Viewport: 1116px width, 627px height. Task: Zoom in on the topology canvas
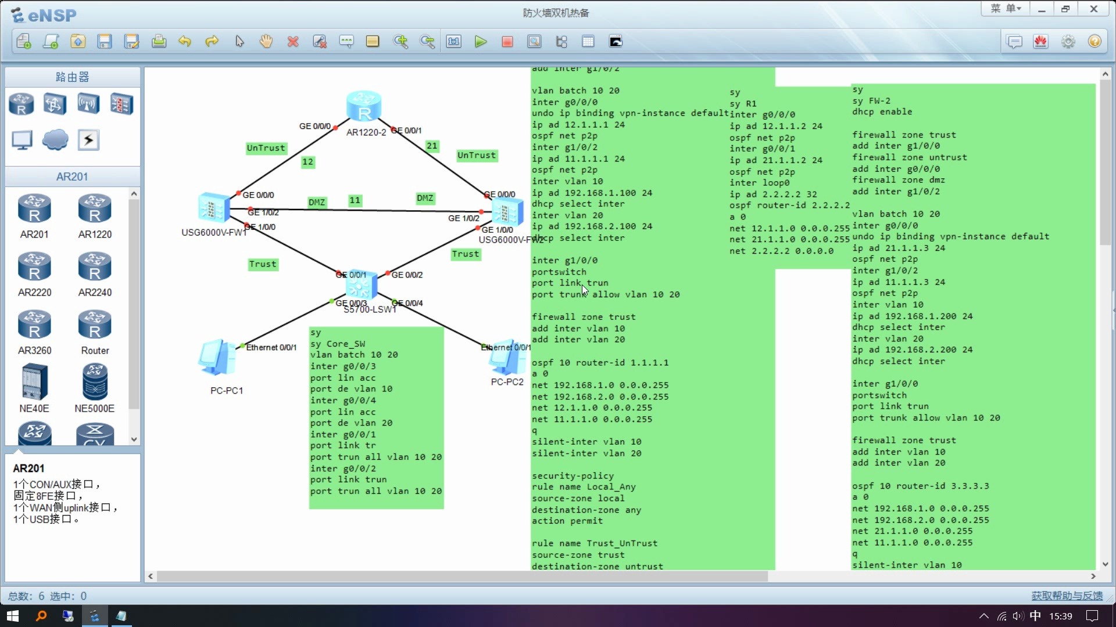400,41
